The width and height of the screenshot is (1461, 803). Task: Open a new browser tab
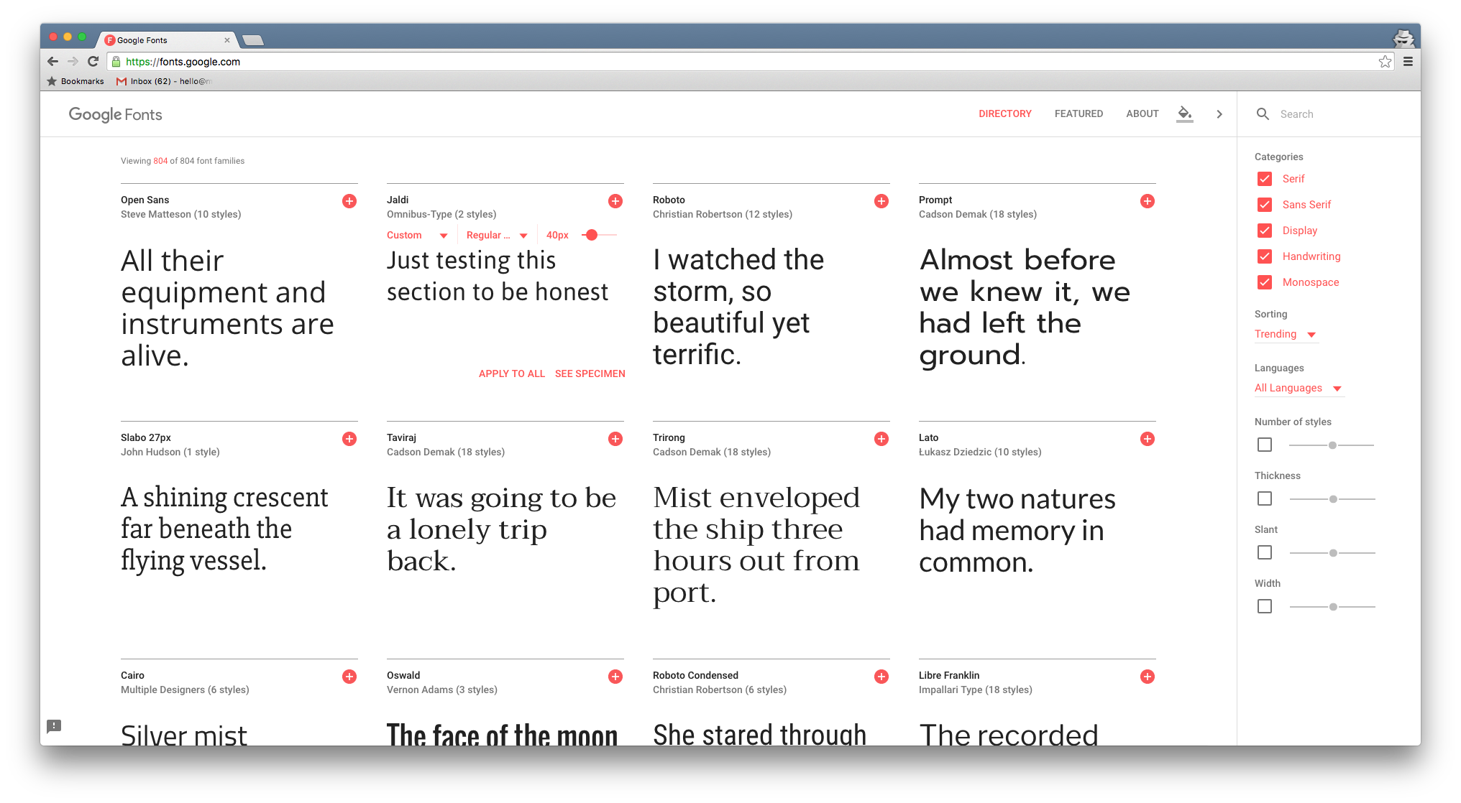pyautogui.click(x=253, y=40)
